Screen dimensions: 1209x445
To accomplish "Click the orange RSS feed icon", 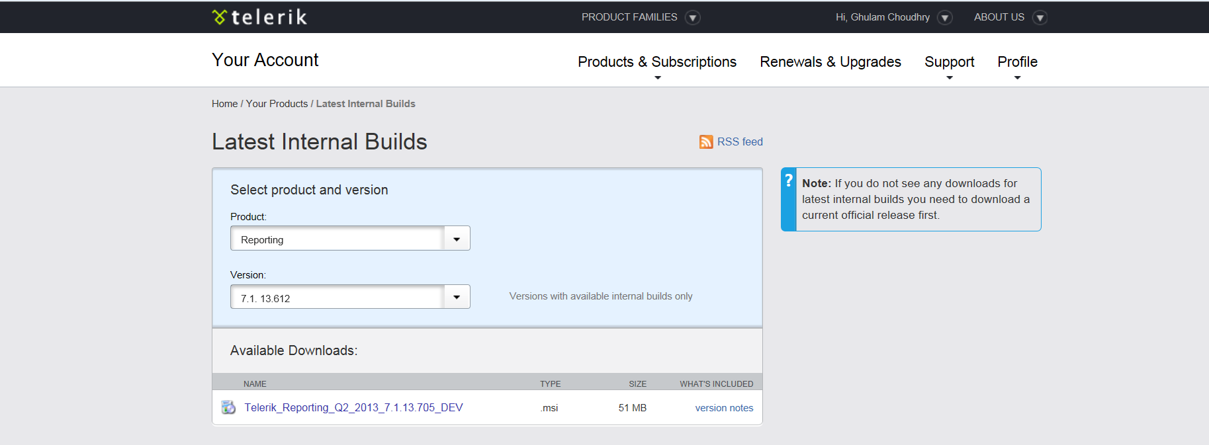I will (x=706, y=142).
